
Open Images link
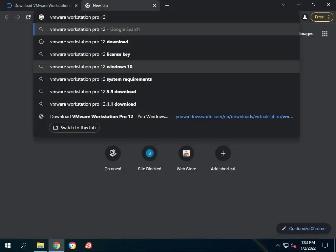[306, 34]
